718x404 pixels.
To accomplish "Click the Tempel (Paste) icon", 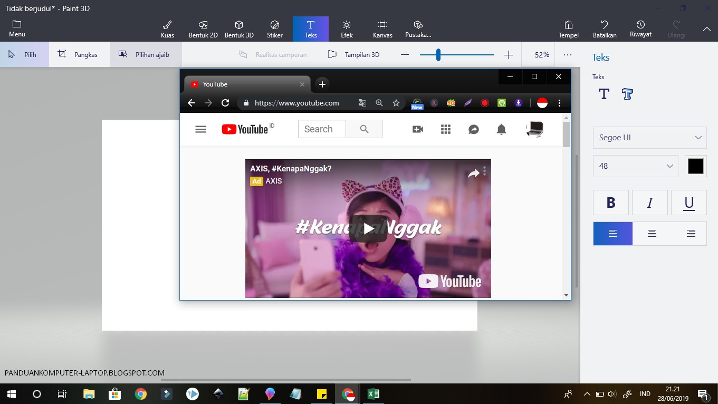I will pos(569,28).
